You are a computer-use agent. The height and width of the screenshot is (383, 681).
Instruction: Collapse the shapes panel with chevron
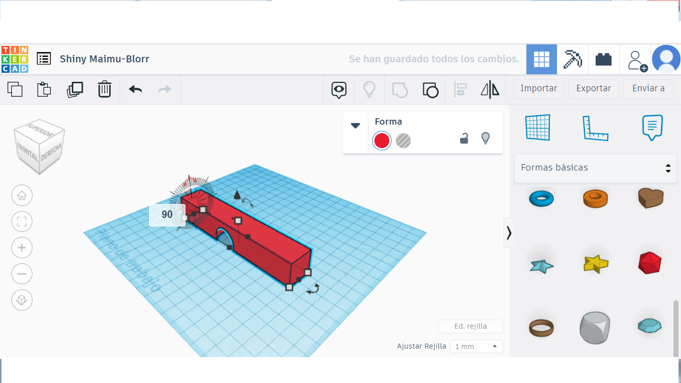pos(509,233)
